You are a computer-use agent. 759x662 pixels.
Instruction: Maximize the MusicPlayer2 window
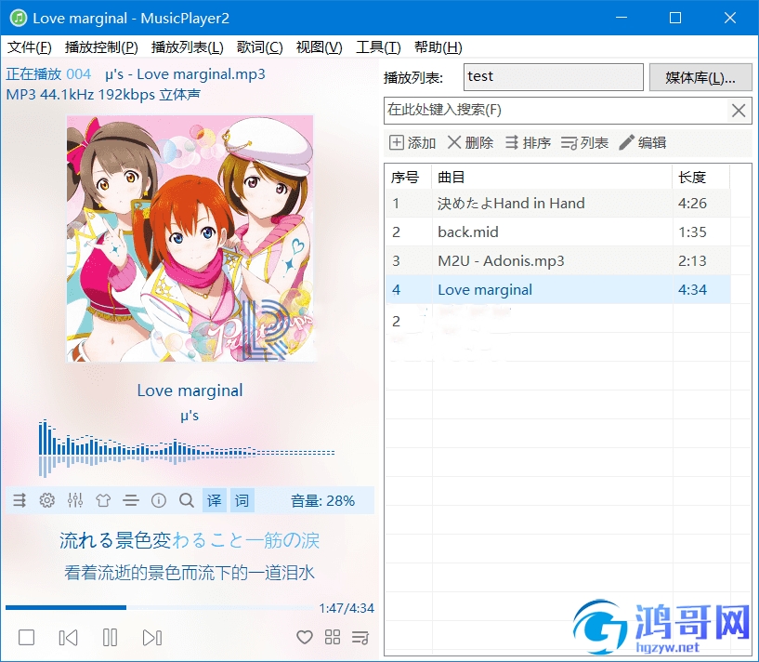click(675, 18)
